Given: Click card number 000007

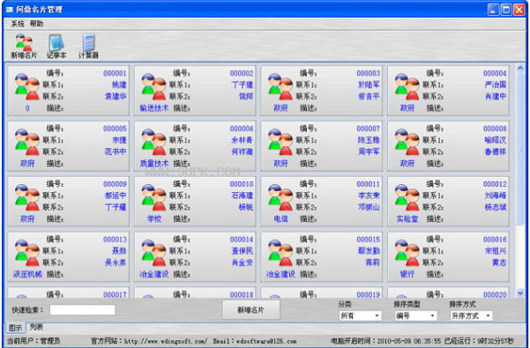Looking at the screenshot, I should click(369, 129).
